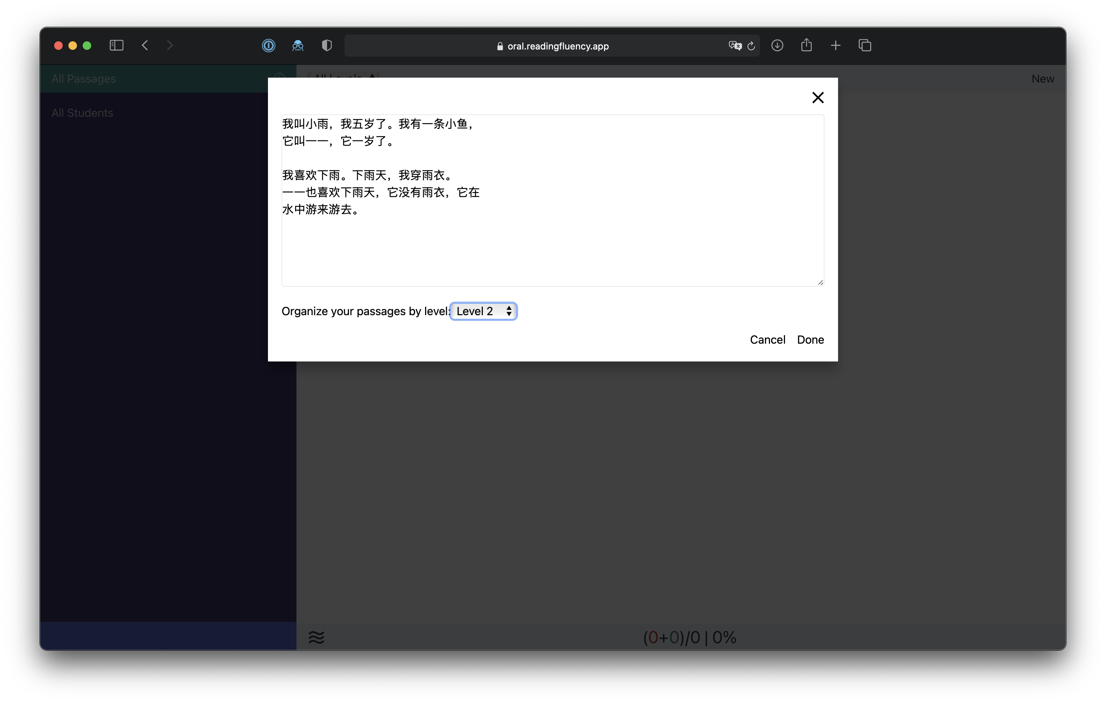
Task: Click the Cancel button
Action: [768, 340]
